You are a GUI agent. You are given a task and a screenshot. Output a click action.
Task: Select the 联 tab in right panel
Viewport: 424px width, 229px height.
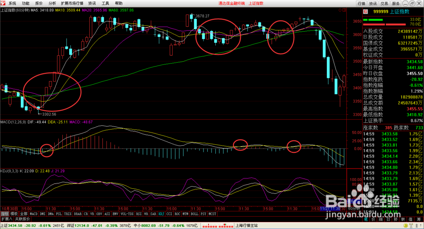[403, 219]
